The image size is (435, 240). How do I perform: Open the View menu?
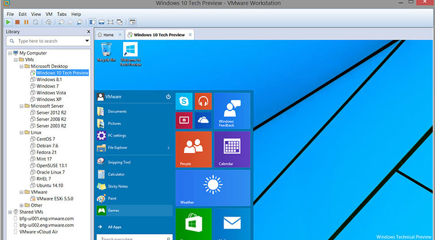36,14
